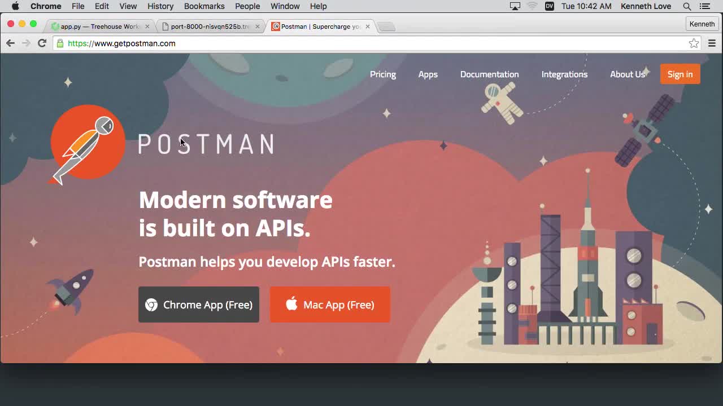Image resolution: width=723 pixels, height=406 pixels.
Task: Visit the Integrations page
Action: 564,74
